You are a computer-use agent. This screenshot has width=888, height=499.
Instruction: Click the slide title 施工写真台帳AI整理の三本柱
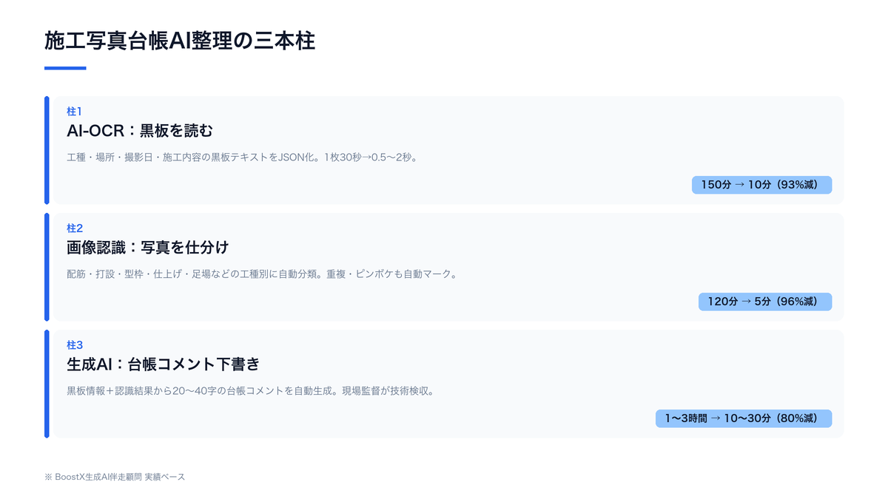(180, 41)
